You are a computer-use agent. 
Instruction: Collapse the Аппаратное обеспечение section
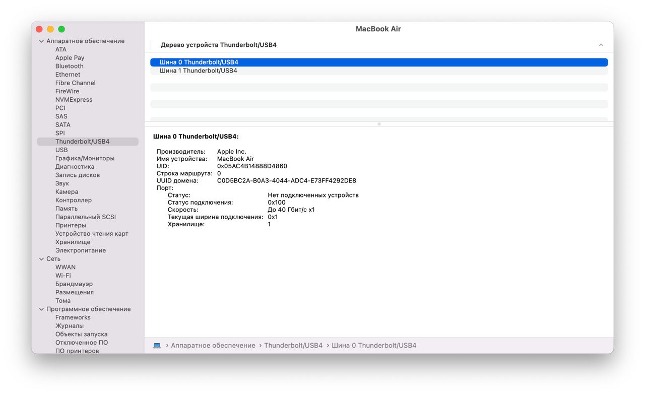(x=41, y=41)
